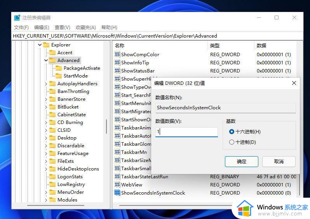Expand the BannerStore tree node
This screenshot has width=310, height=219.
tap(46, 99)
